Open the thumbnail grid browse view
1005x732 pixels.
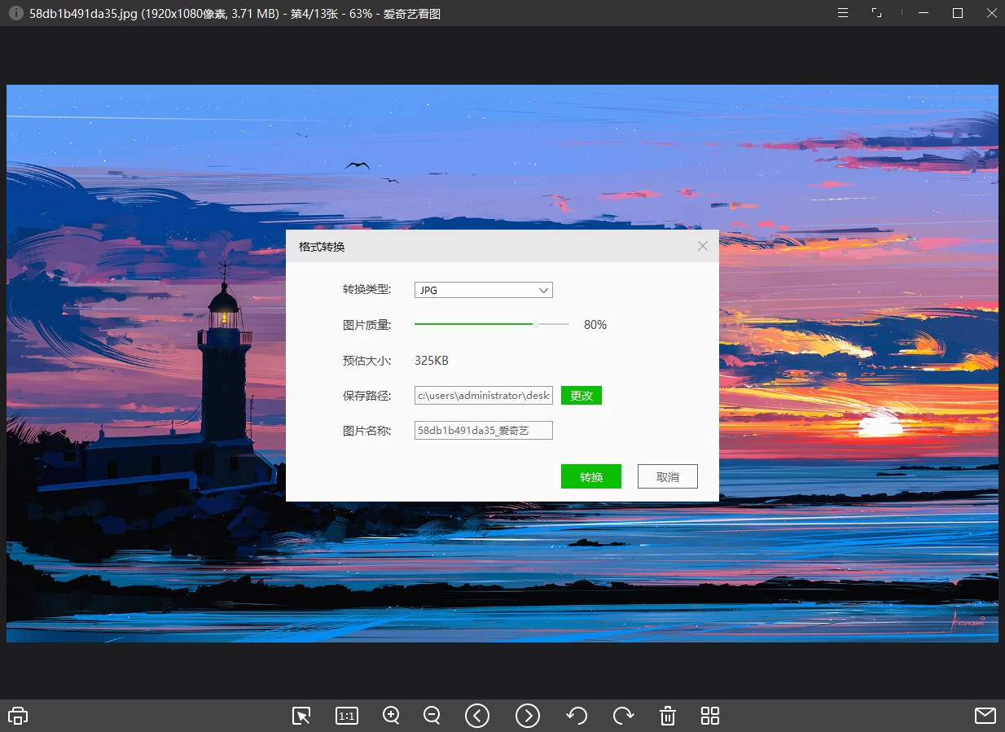(709, 716)
